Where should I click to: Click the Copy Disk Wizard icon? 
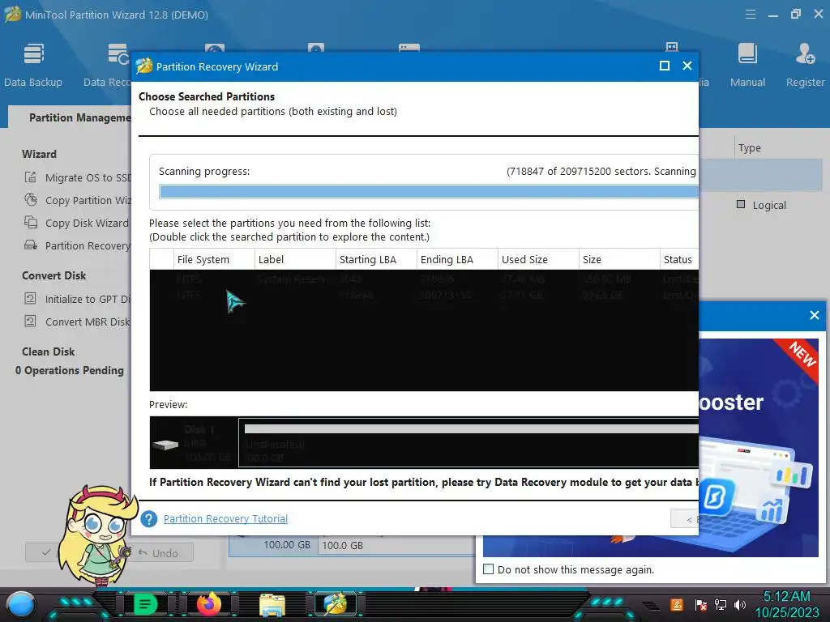point(31,223)
